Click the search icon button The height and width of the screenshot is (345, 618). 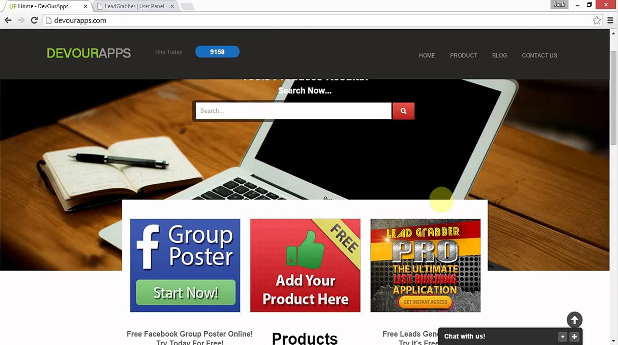403,111
